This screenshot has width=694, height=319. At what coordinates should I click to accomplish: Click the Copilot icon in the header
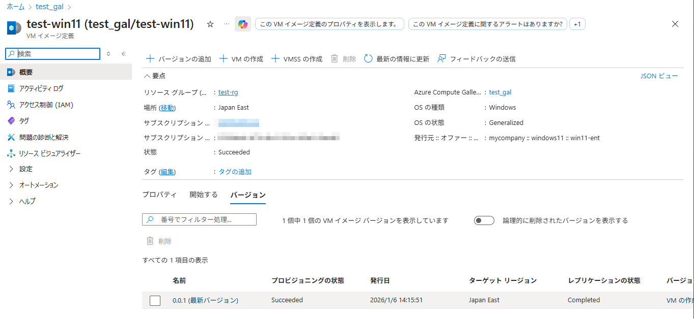coord(243,24)
